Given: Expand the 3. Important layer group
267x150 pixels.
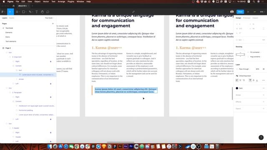Looking at the screenshot, I should pos(10,57).
